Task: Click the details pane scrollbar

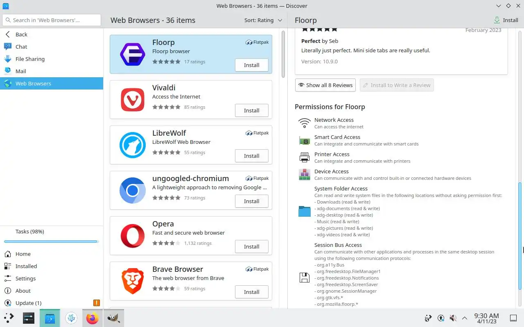Action: click(x=520, y=236)
